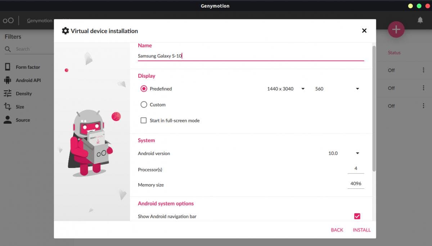This screenshot has height=246, width=432.
Task: Expand the 1440 x 3040 resolution dropdown
Action: click(x=286, y=89)
